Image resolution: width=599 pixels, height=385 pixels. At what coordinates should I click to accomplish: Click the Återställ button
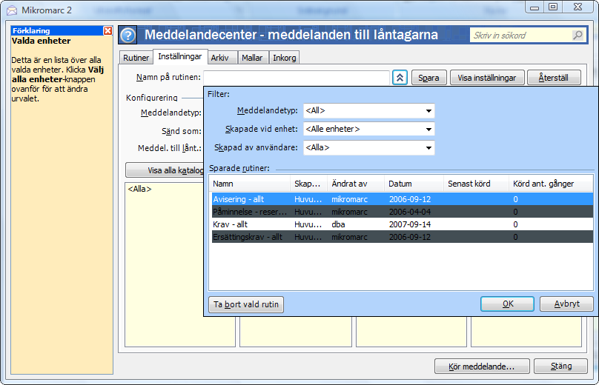point(554,78)
